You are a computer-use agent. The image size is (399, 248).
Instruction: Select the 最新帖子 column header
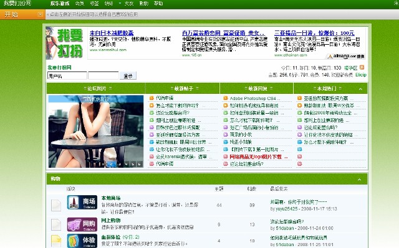tap(183, 88)
